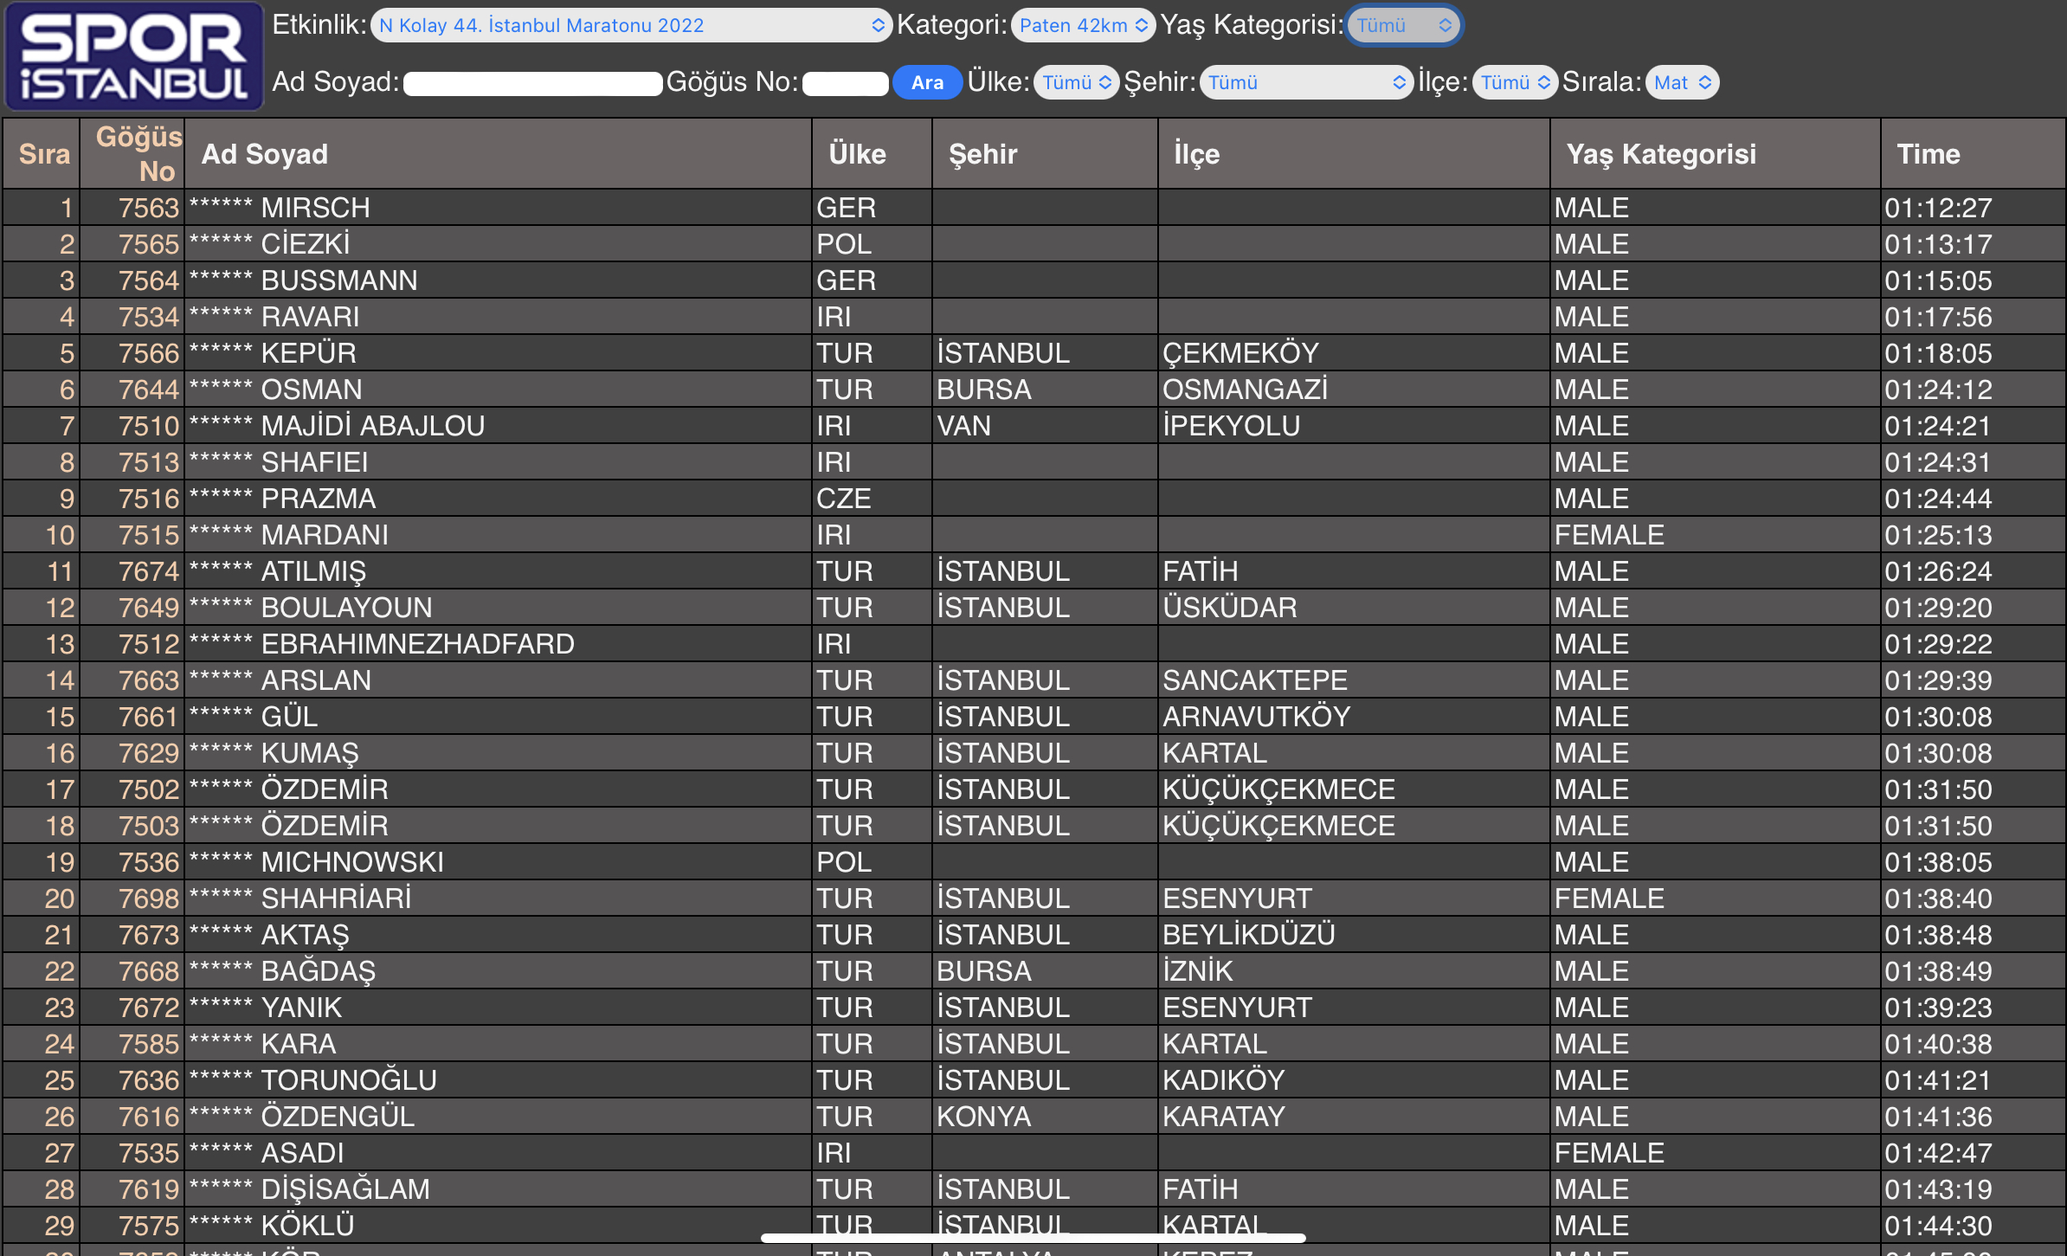Open the Etkinlik event dropdown
Screen dimensions: 2067x1256
(x=631, y=26)
